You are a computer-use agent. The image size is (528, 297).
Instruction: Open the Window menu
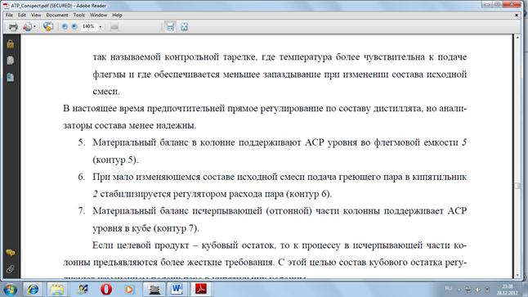tap(98, 16)
